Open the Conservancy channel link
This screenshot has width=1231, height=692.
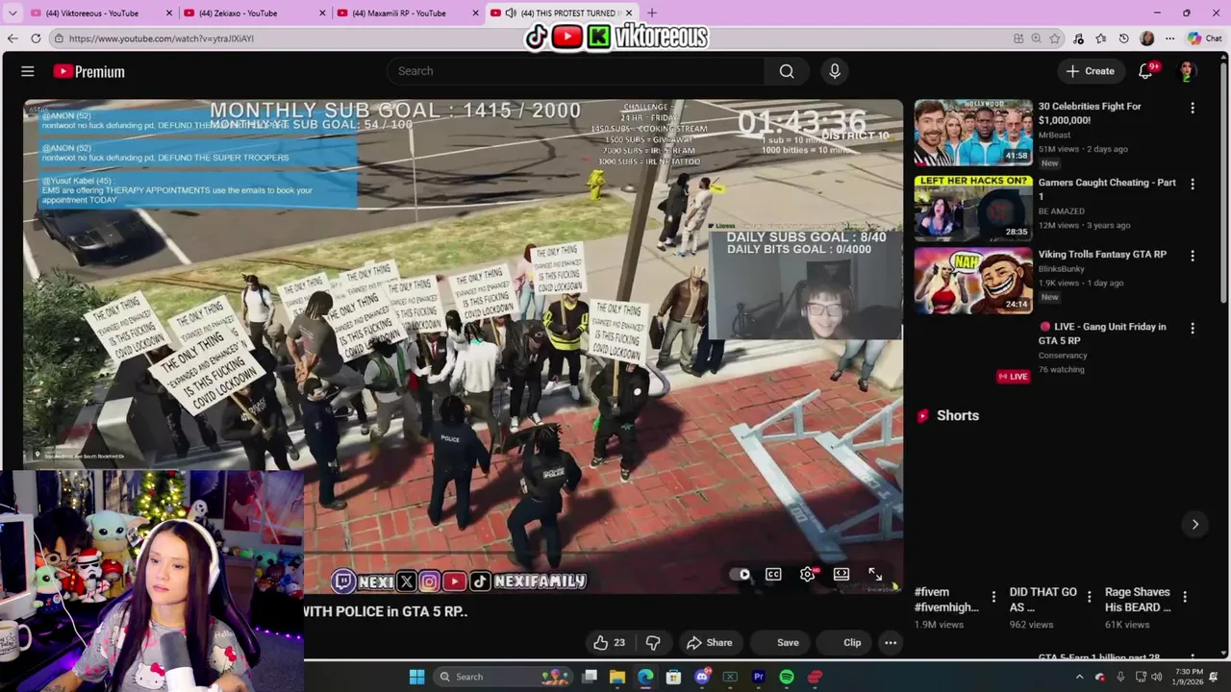(x=1063, y=356)
